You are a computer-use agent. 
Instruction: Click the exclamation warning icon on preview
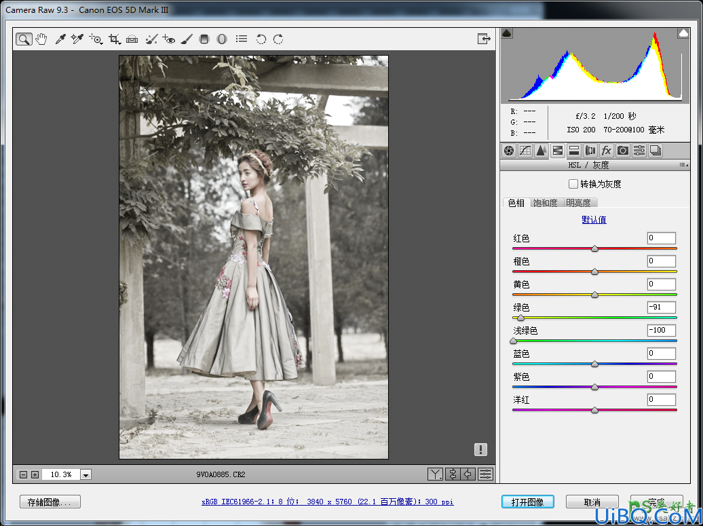(480, 449)
